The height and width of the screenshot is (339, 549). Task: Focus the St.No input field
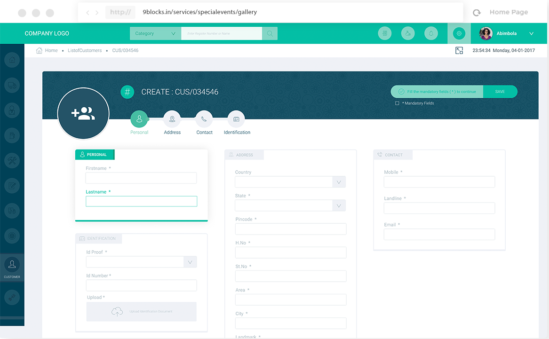[291, 276]
